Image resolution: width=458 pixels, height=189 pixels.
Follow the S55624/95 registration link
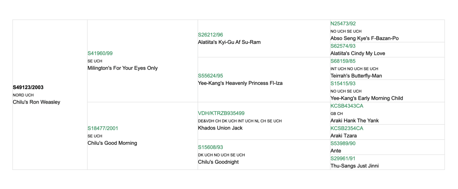coord(210,76)
